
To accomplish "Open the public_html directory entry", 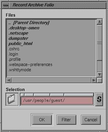I will pos(20,44).
